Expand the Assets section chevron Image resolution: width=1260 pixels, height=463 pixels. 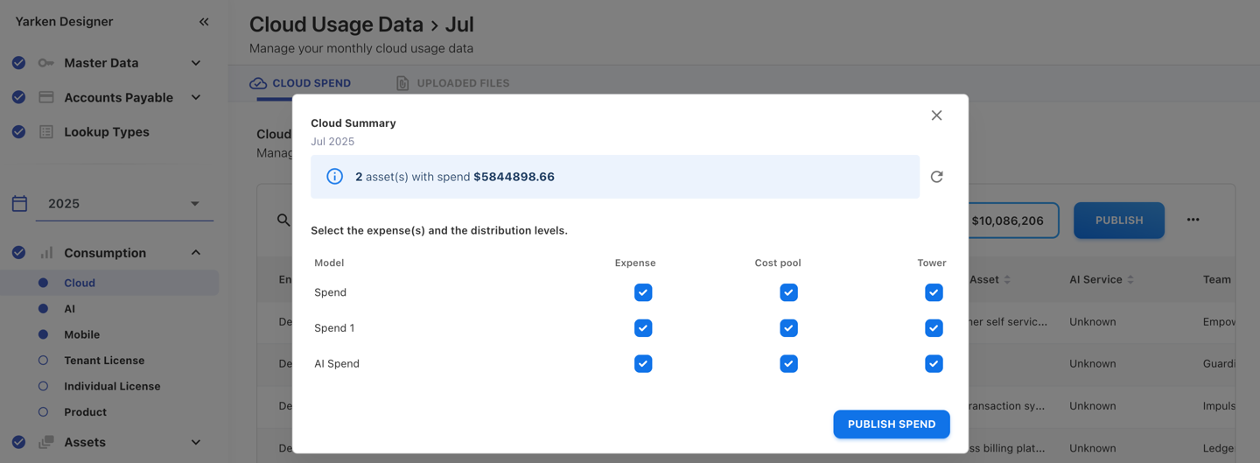[x=196, y=442]
